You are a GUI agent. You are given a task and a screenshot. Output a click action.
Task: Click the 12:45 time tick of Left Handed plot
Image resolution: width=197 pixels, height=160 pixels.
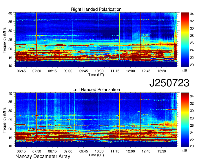(x=146, y=151)
